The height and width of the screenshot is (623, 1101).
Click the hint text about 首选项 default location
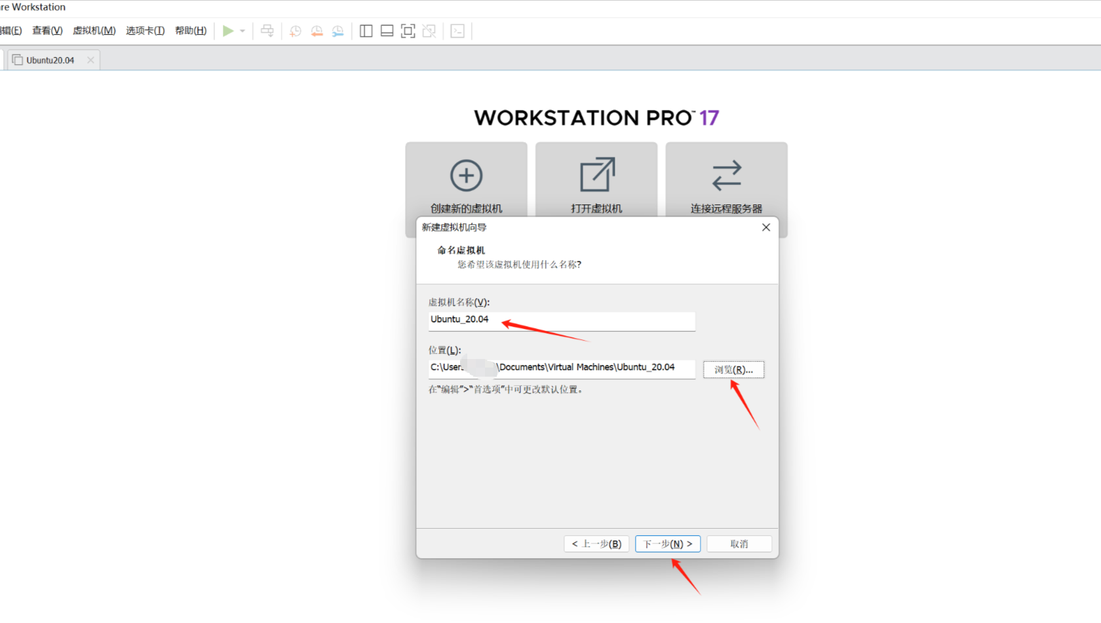[506, 389]
